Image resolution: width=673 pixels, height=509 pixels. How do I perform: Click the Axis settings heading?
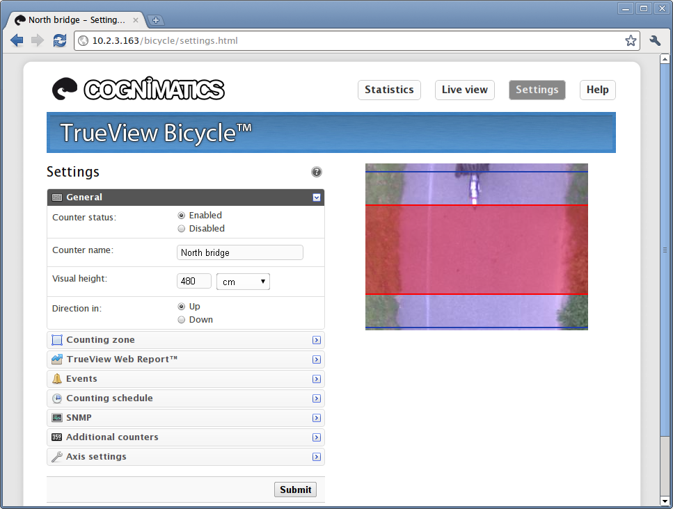coord(96,456)
